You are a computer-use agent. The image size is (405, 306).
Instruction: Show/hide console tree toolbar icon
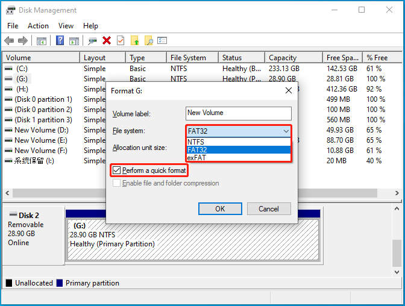click(x=42, y=41)
